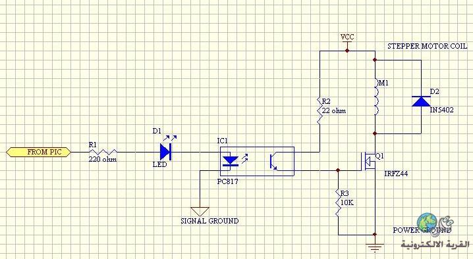
Task: Select the Q1 IRFZ44 MOSFET symbol
Action: 368,162
